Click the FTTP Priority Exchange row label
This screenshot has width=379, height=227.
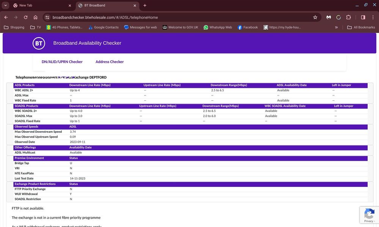(x=30, y=189)
